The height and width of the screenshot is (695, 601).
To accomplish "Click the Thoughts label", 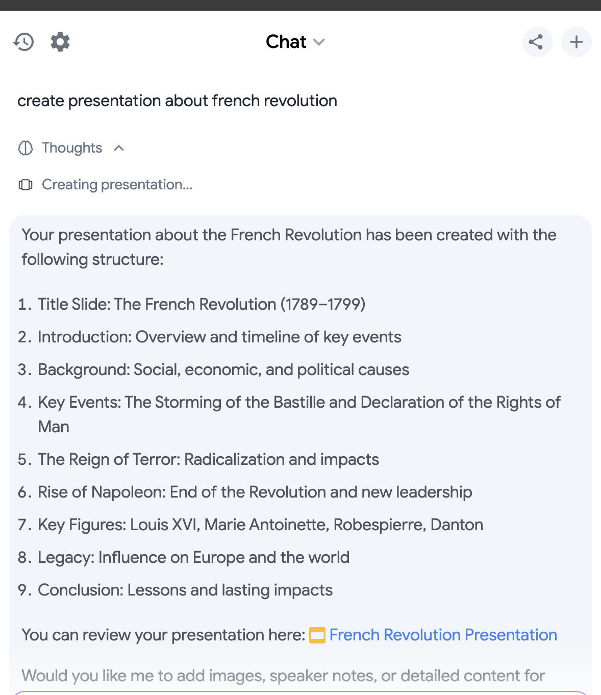I will pyautogui.click(x=72, y=148).
